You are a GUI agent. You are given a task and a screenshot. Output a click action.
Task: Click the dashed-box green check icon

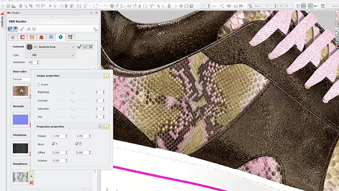click(x=85, y=47)
